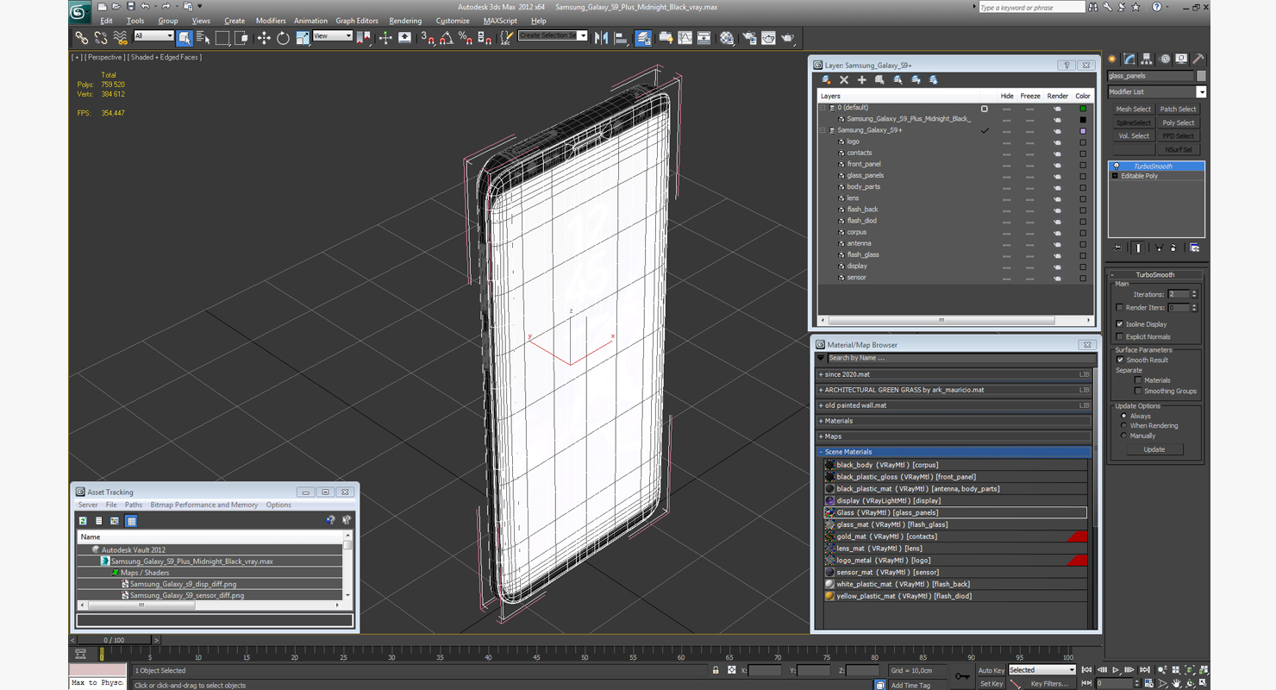Image resolution: width=1276 pixels, height=690 pixels.
Task: Toggle Percent Snap
Action: tap(466, 38)
